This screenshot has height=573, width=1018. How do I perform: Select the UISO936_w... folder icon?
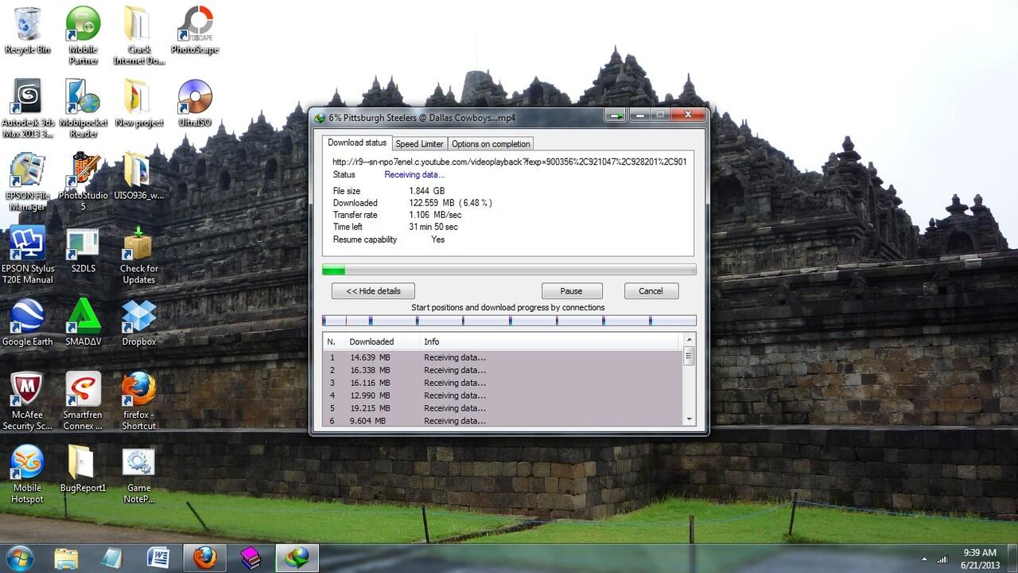point(139,176)
